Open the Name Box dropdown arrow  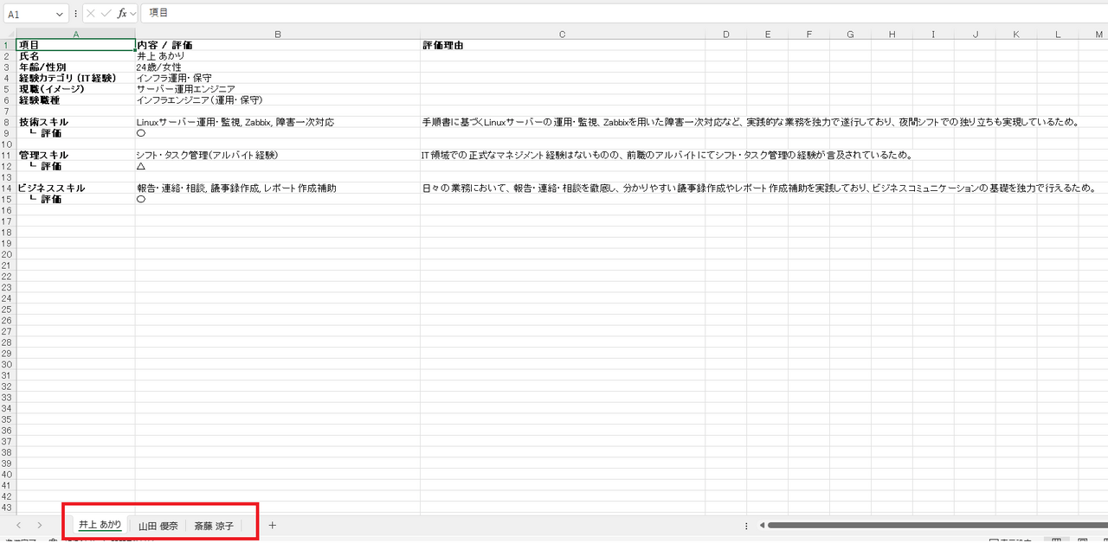coord(60,15)
